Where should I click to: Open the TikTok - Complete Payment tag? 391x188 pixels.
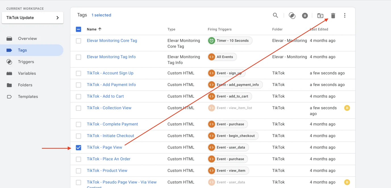tap(113, 124)
